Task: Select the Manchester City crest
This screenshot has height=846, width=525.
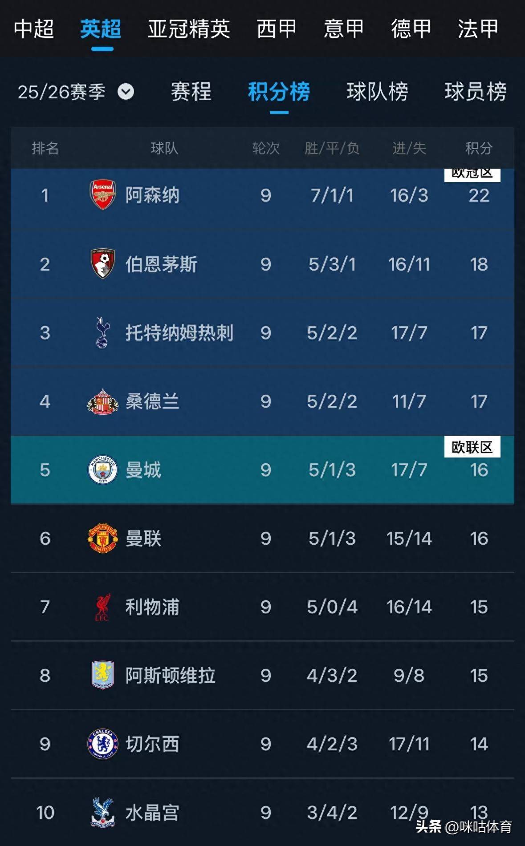Action: pyautogui.click(x=103, y=470)
